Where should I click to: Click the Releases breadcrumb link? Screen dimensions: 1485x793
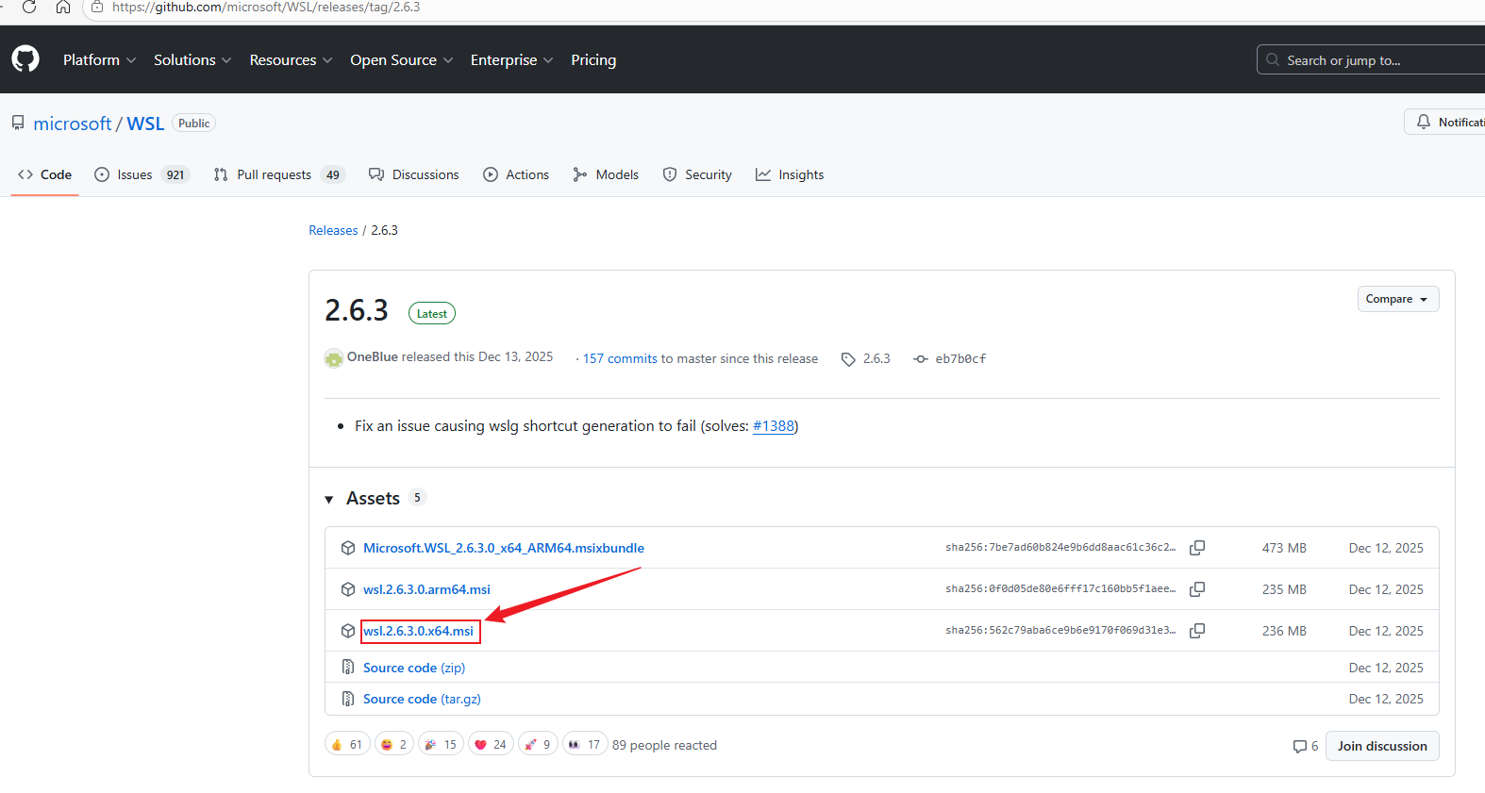coord(333,230)
